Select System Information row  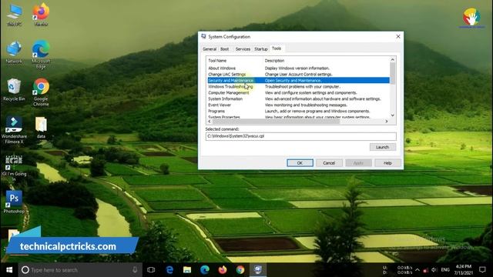tap(298, 99)
